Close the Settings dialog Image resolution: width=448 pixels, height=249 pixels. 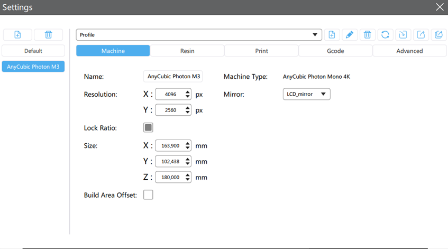coord(440,7)
